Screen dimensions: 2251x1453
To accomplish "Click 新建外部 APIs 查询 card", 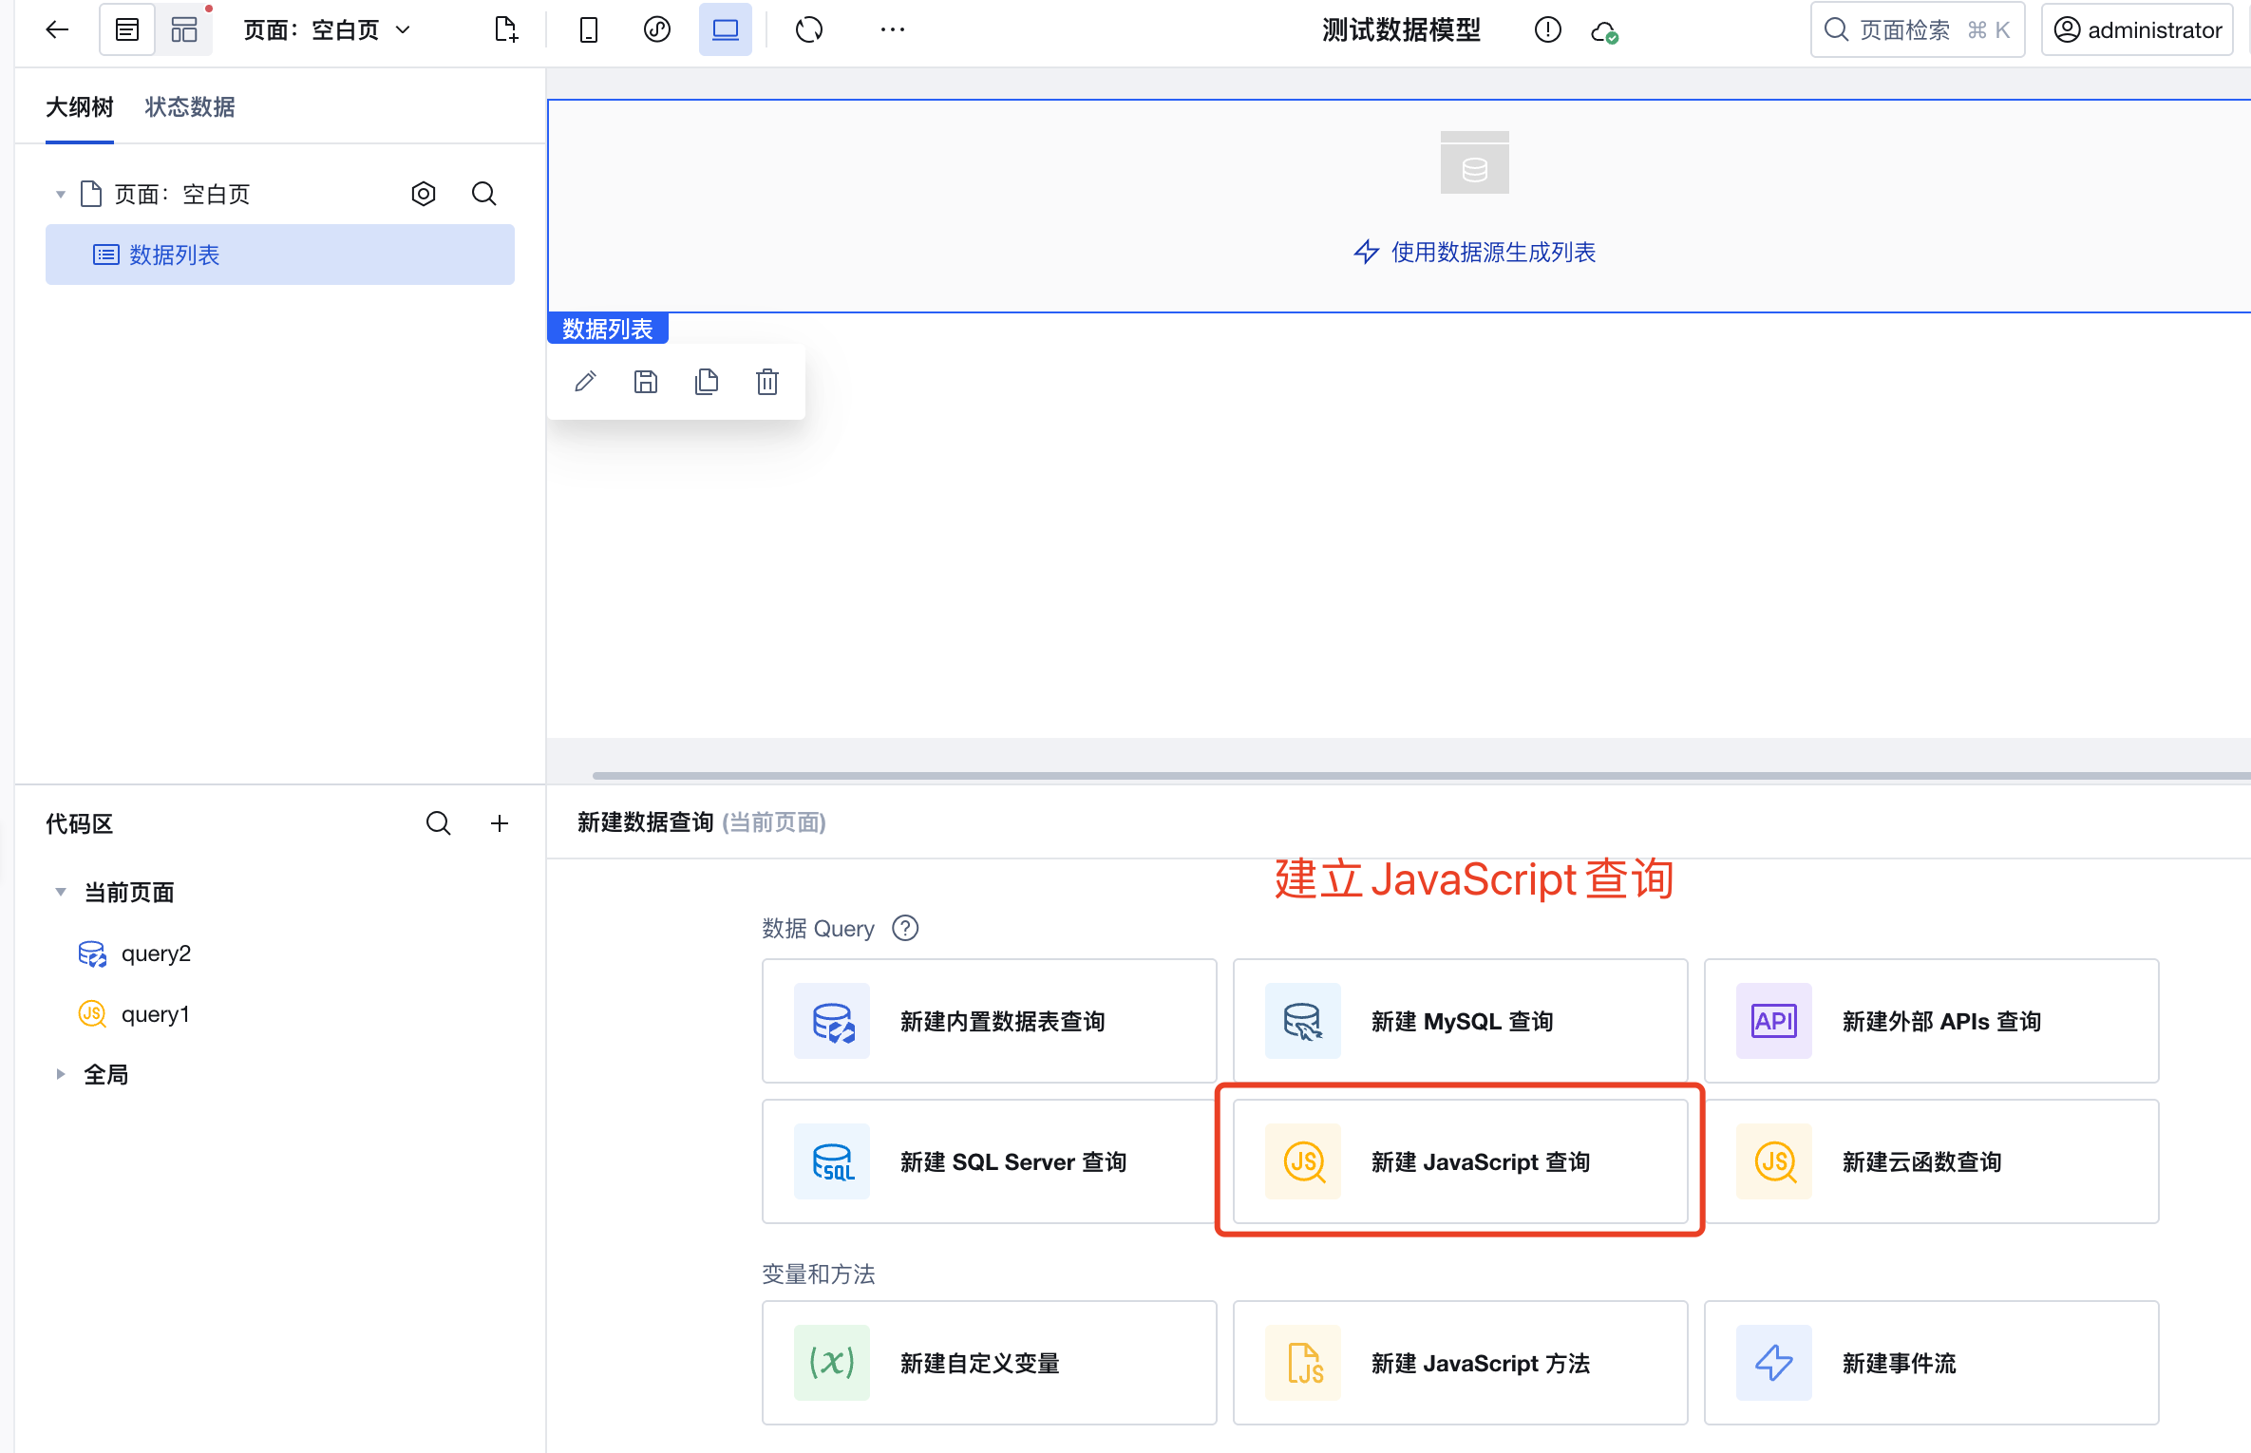I will [x=1931, y=1021].
